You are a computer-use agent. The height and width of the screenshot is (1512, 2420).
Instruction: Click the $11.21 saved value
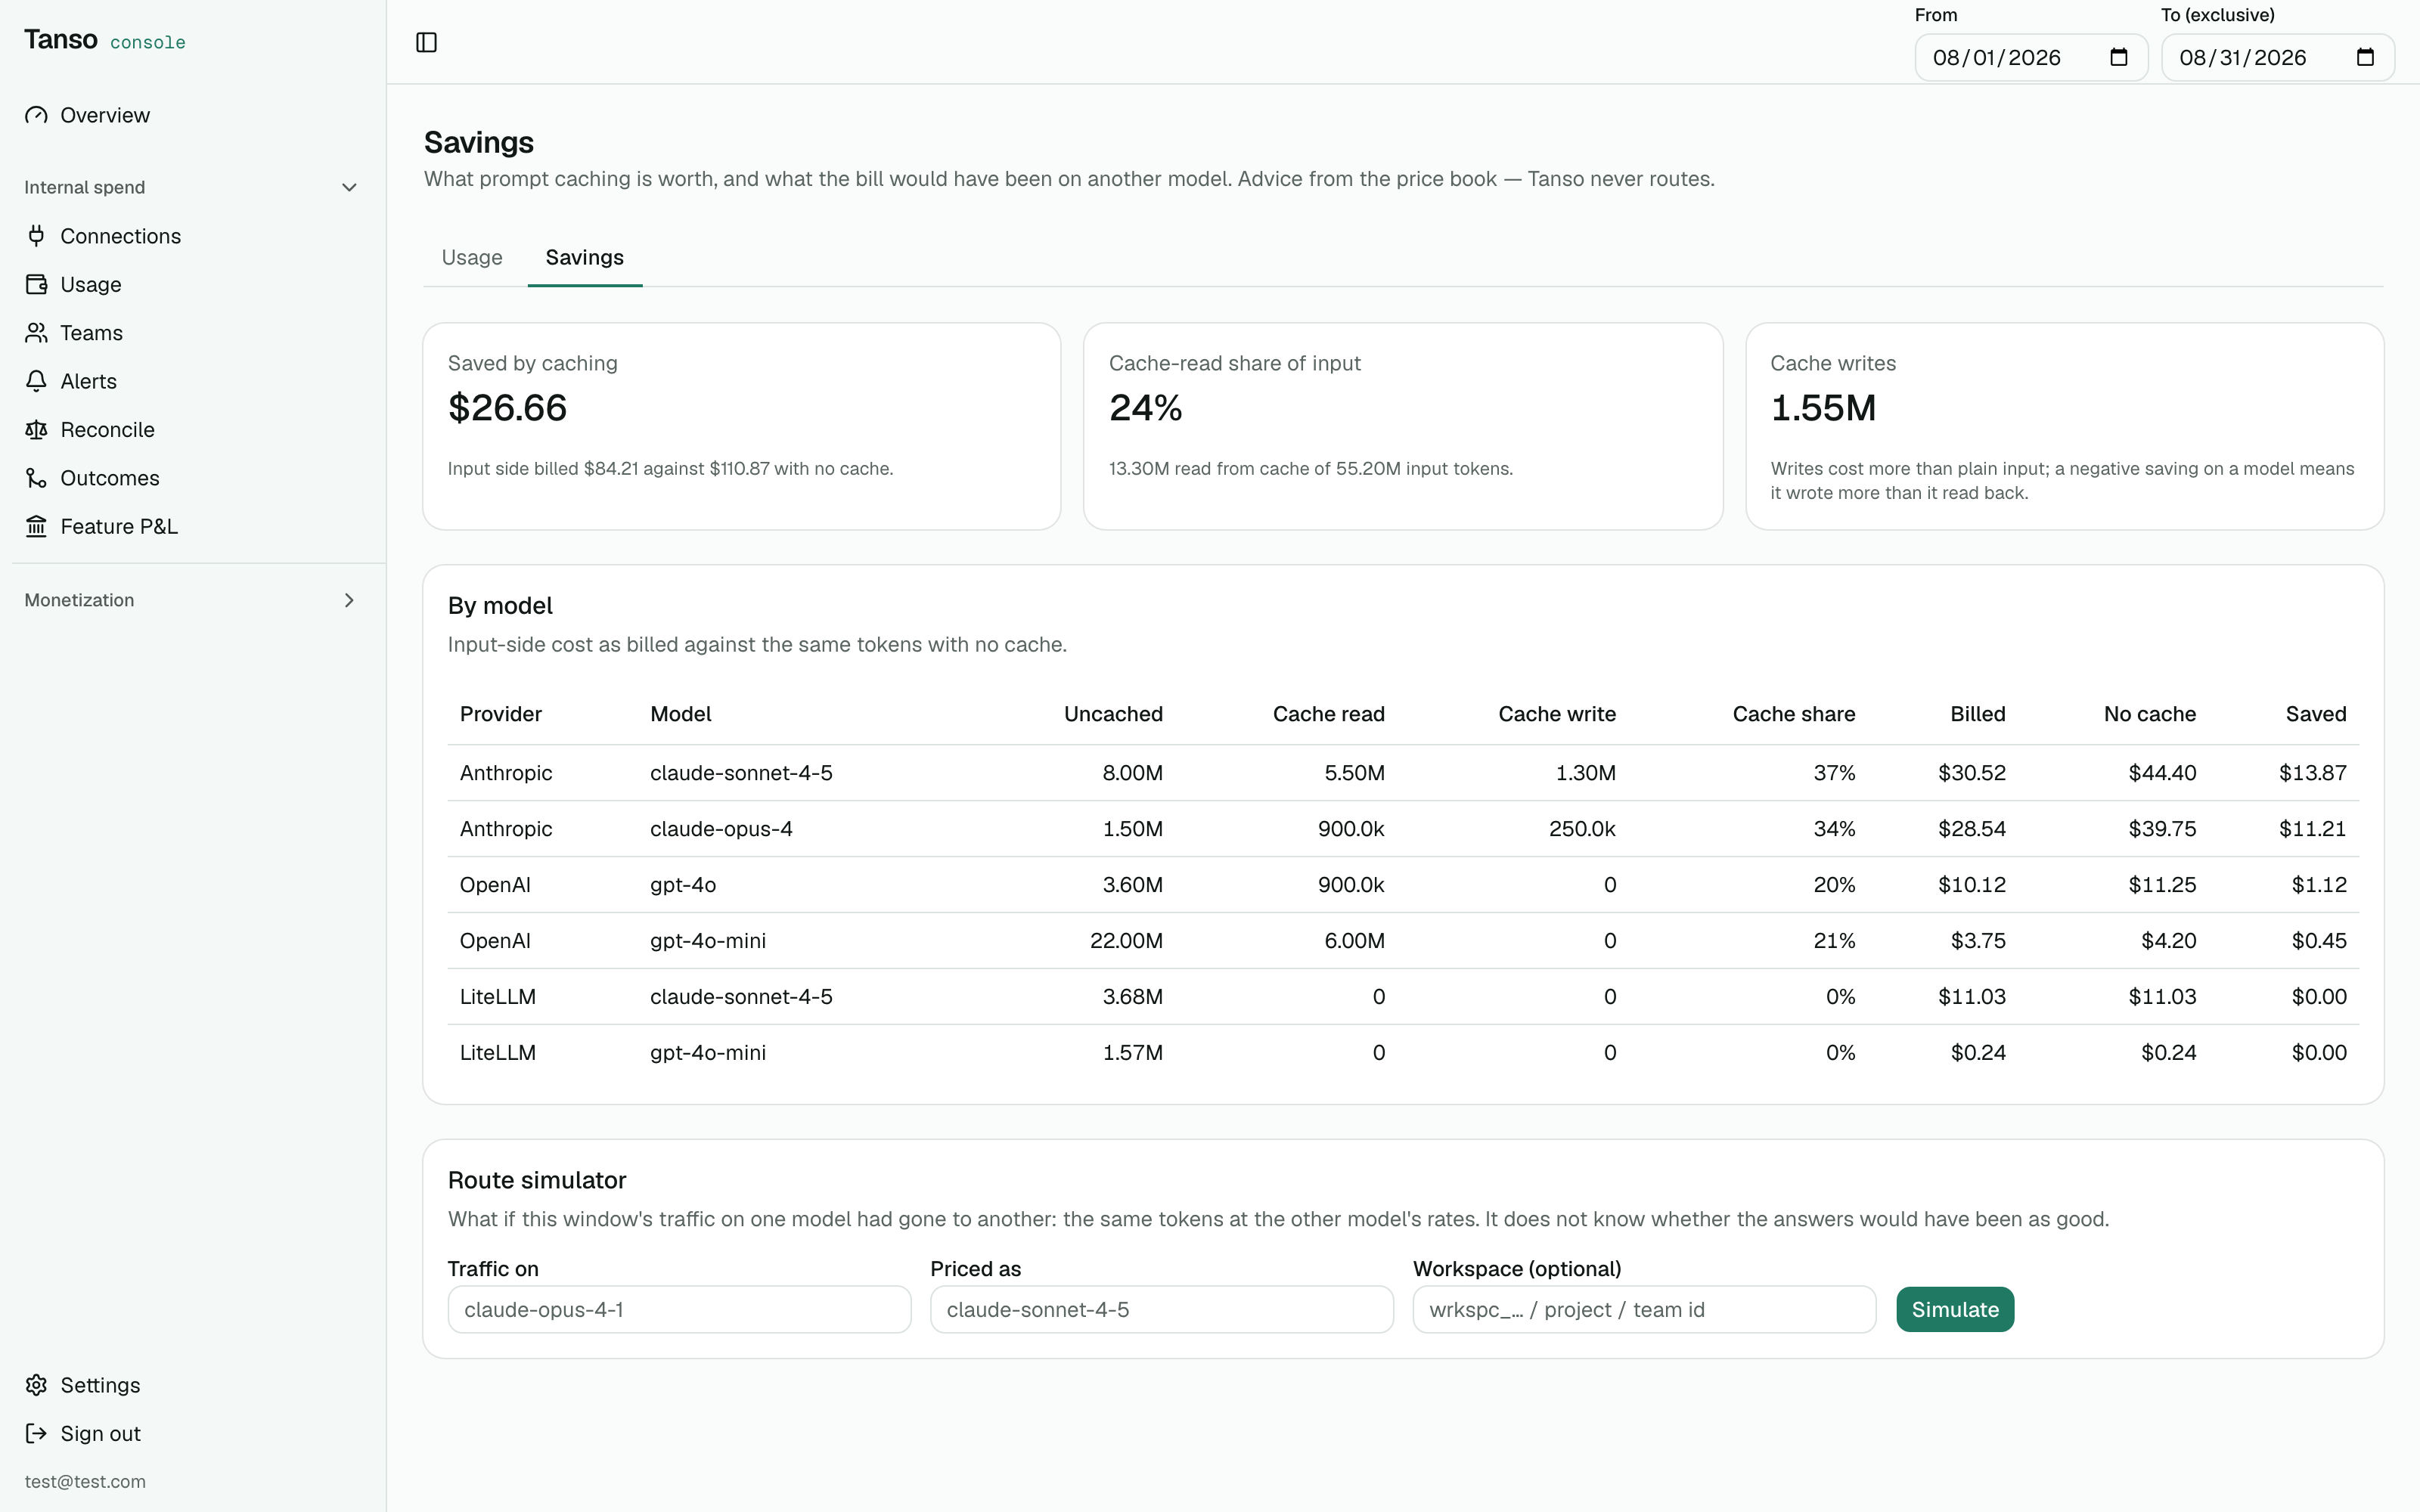2313,829
